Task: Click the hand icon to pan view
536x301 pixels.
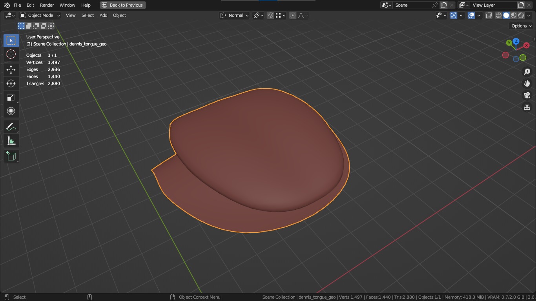Action: tap(527, 83)
